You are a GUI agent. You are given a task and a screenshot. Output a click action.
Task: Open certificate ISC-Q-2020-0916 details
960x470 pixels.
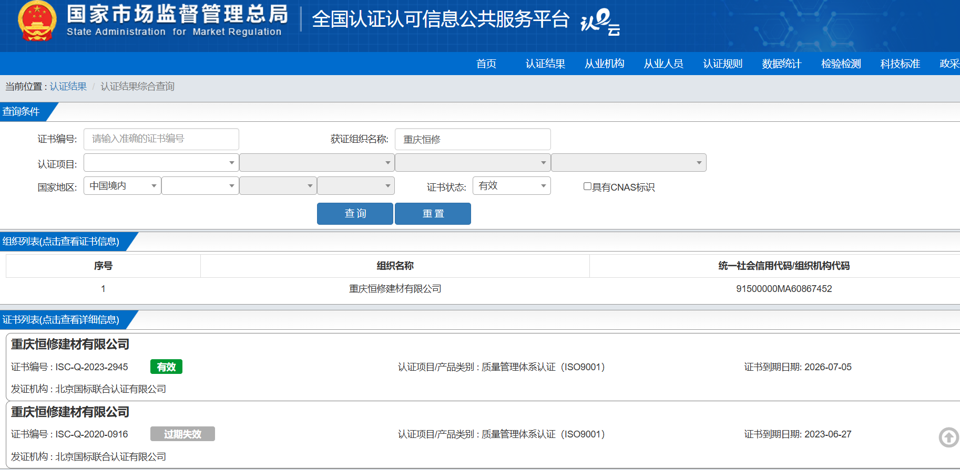click(483, 434)
